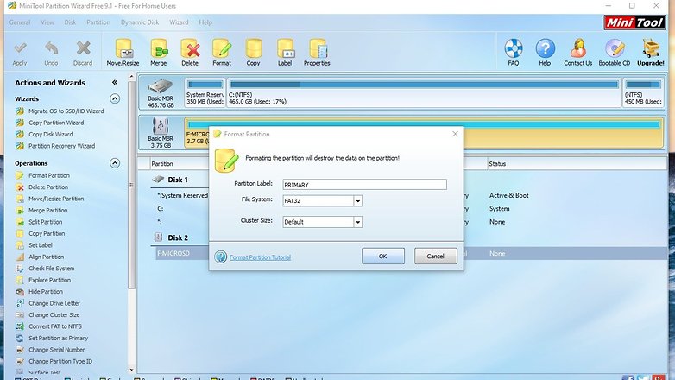The height and width of the screenshot is (380, 675).
Task: Expand the Cluster Size dropdown
Action: pyautogui.click(x=357, y=222)
